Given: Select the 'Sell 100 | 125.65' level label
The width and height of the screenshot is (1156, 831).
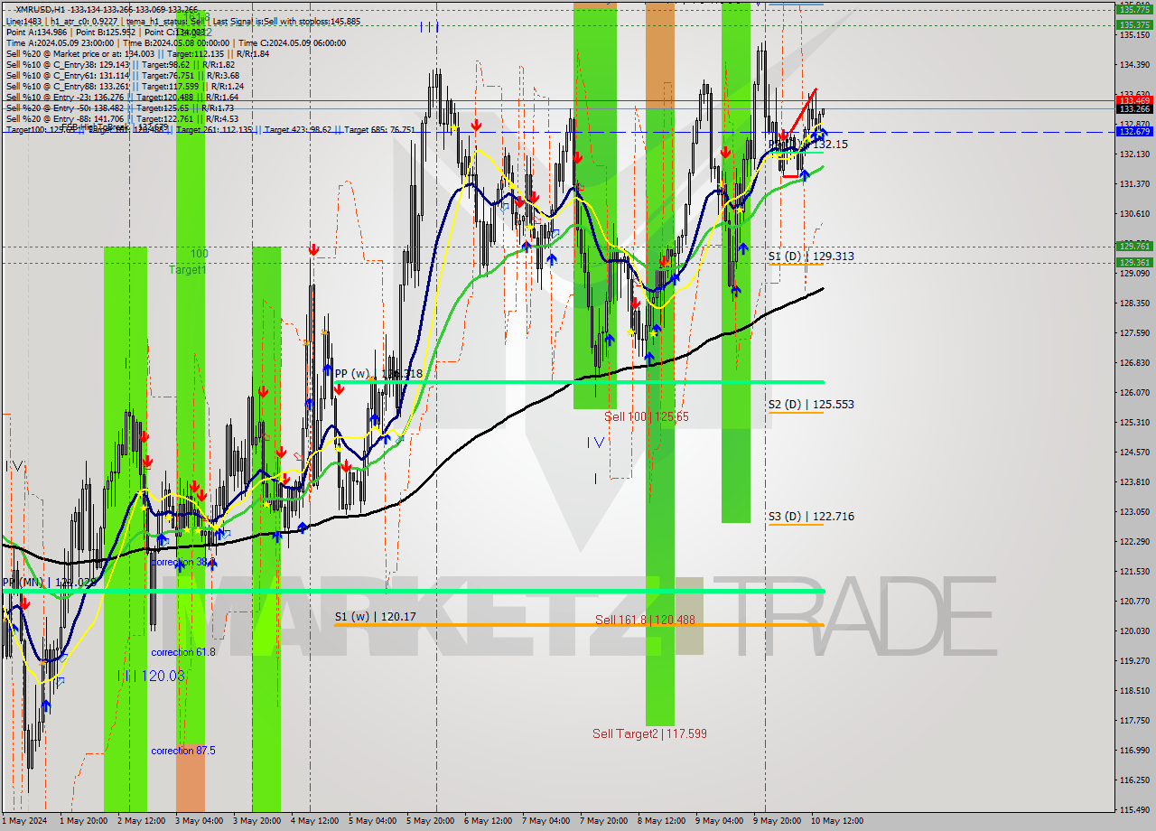Looking at the screenshot, I should pos(647,416).
